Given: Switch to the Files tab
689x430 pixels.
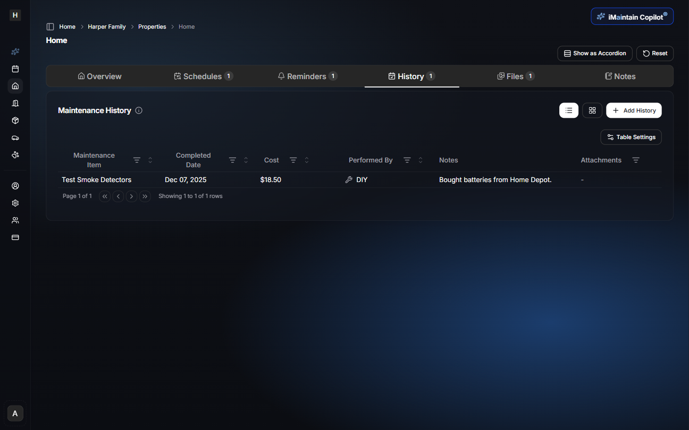Looking at the screenshot, I should [515, 76].
